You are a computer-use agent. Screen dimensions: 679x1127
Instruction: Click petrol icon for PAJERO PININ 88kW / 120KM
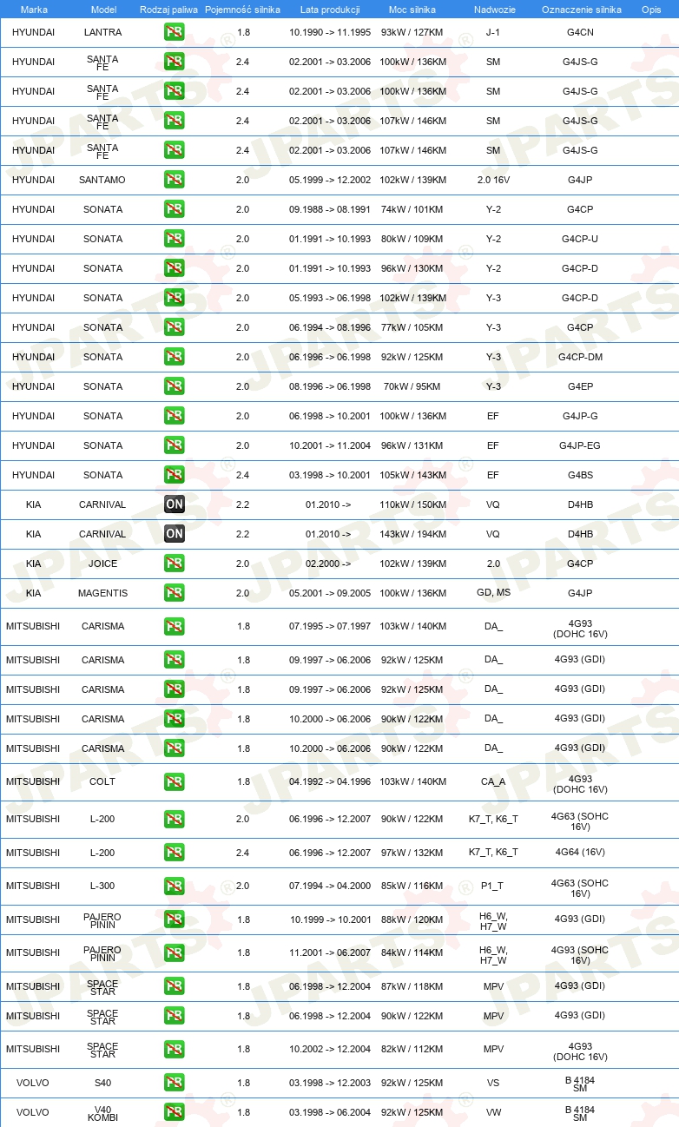(x=174, y=919)
